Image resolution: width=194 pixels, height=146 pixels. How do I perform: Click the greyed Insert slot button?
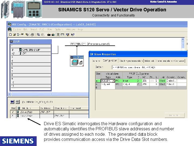point(175,115)
